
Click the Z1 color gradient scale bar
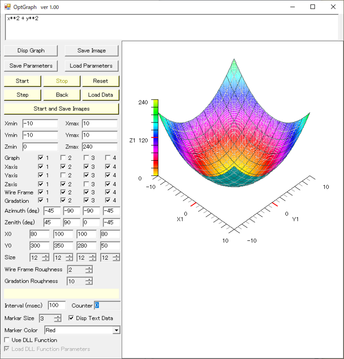(x=155, y=137)
